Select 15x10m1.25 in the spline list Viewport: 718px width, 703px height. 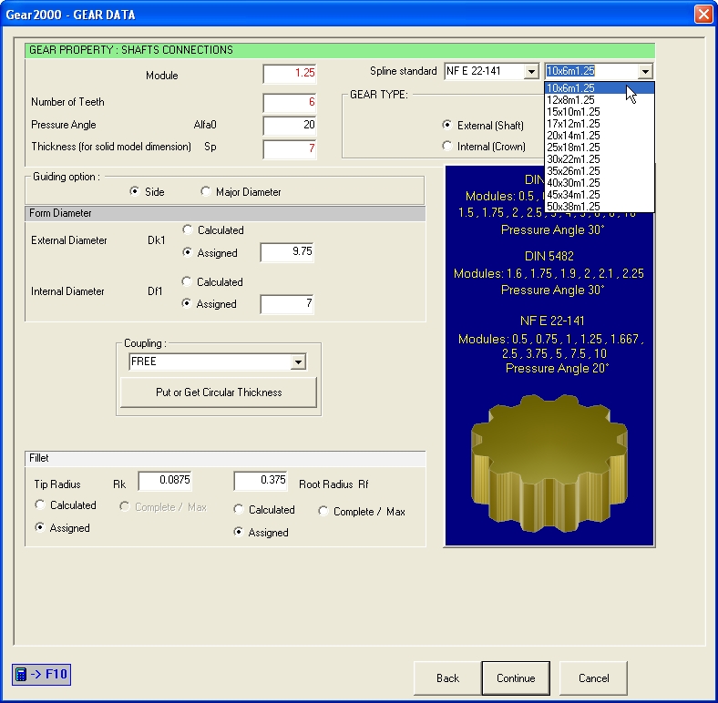click(x=600, y=112)
